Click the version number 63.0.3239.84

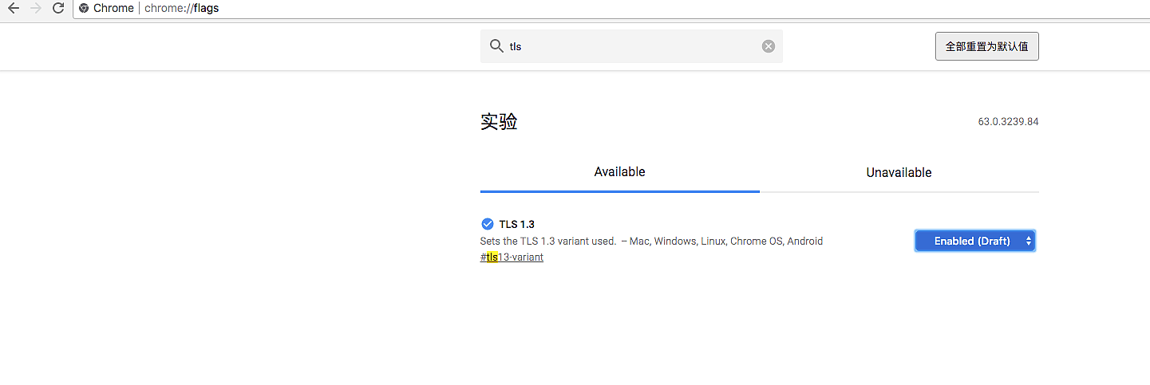[1008, 122]
